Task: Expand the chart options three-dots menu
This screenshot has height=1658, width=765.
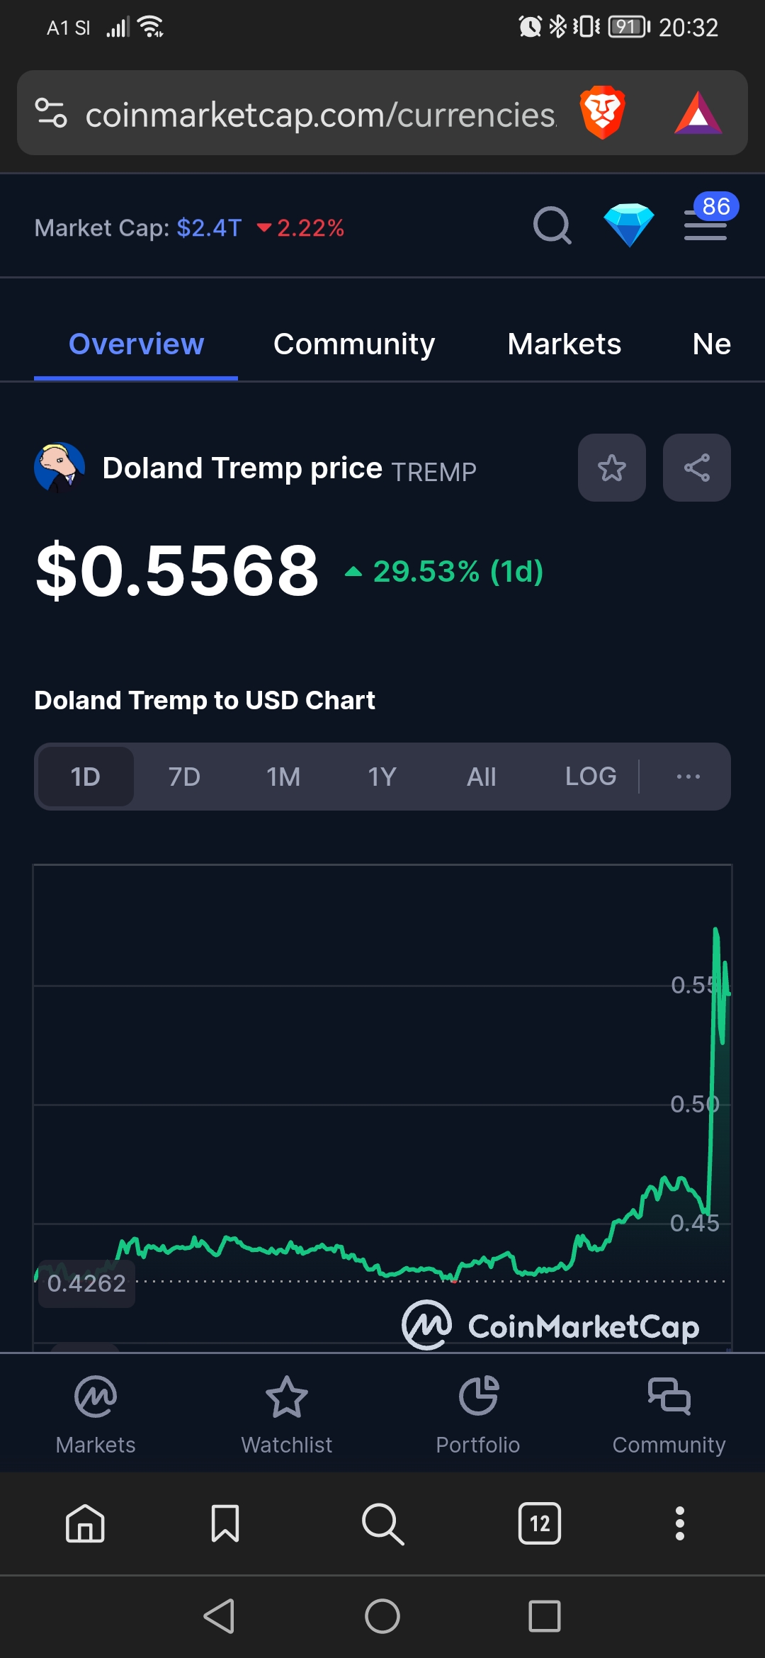Action: tap(688, 777)
